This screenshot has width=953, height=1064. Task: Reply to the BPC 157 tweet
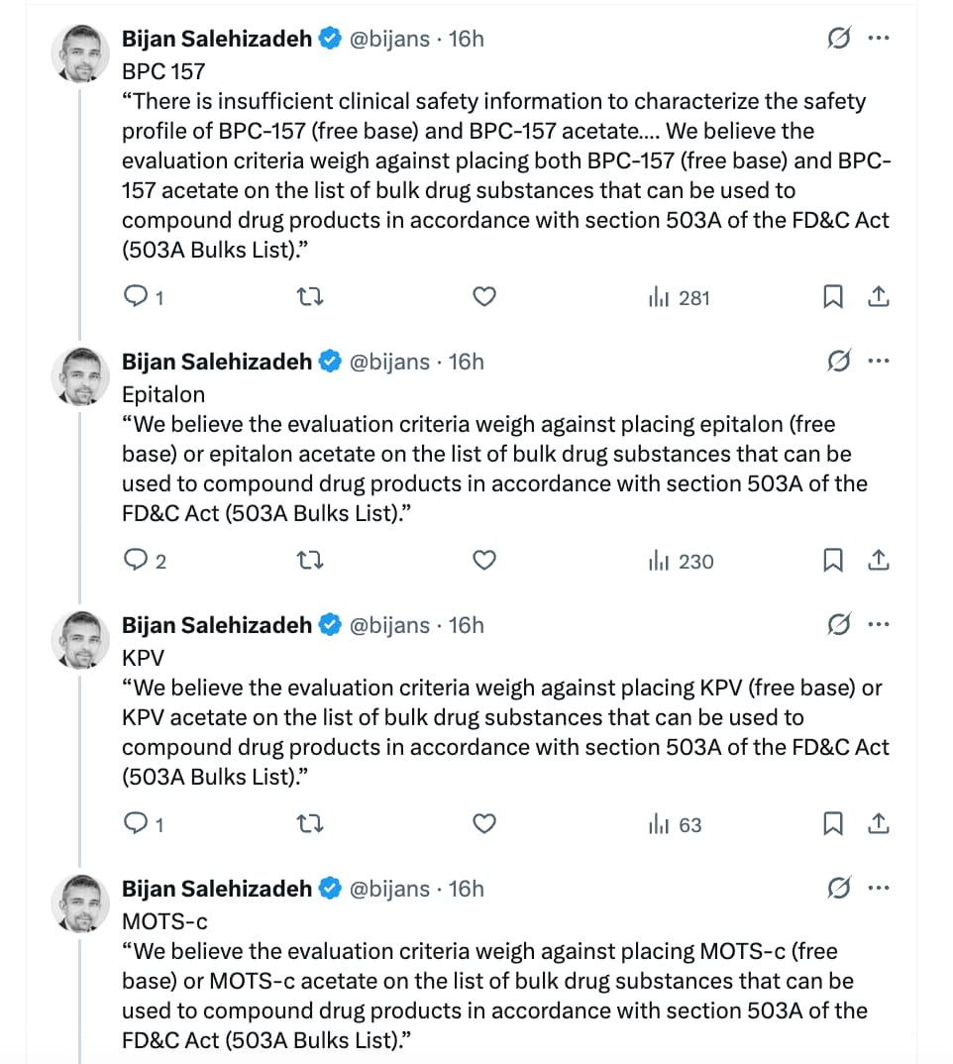(144, 296)
